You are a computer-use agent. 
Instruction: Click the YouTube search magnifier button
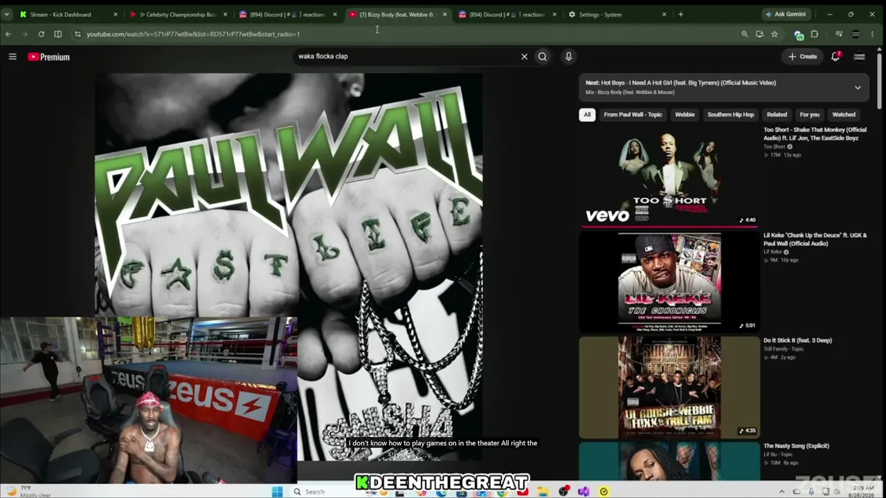click(543, 57)
